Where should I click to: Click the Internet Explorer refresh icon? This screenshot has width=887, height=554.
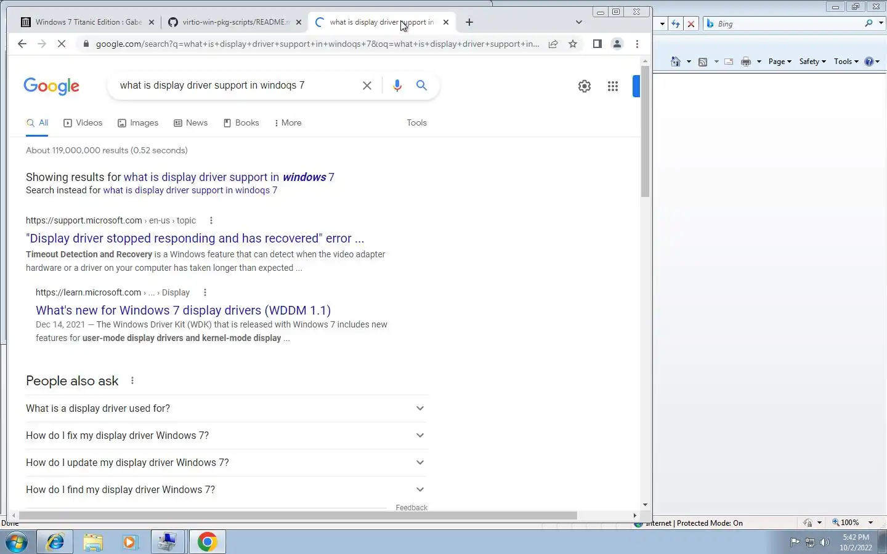(676, 24)
